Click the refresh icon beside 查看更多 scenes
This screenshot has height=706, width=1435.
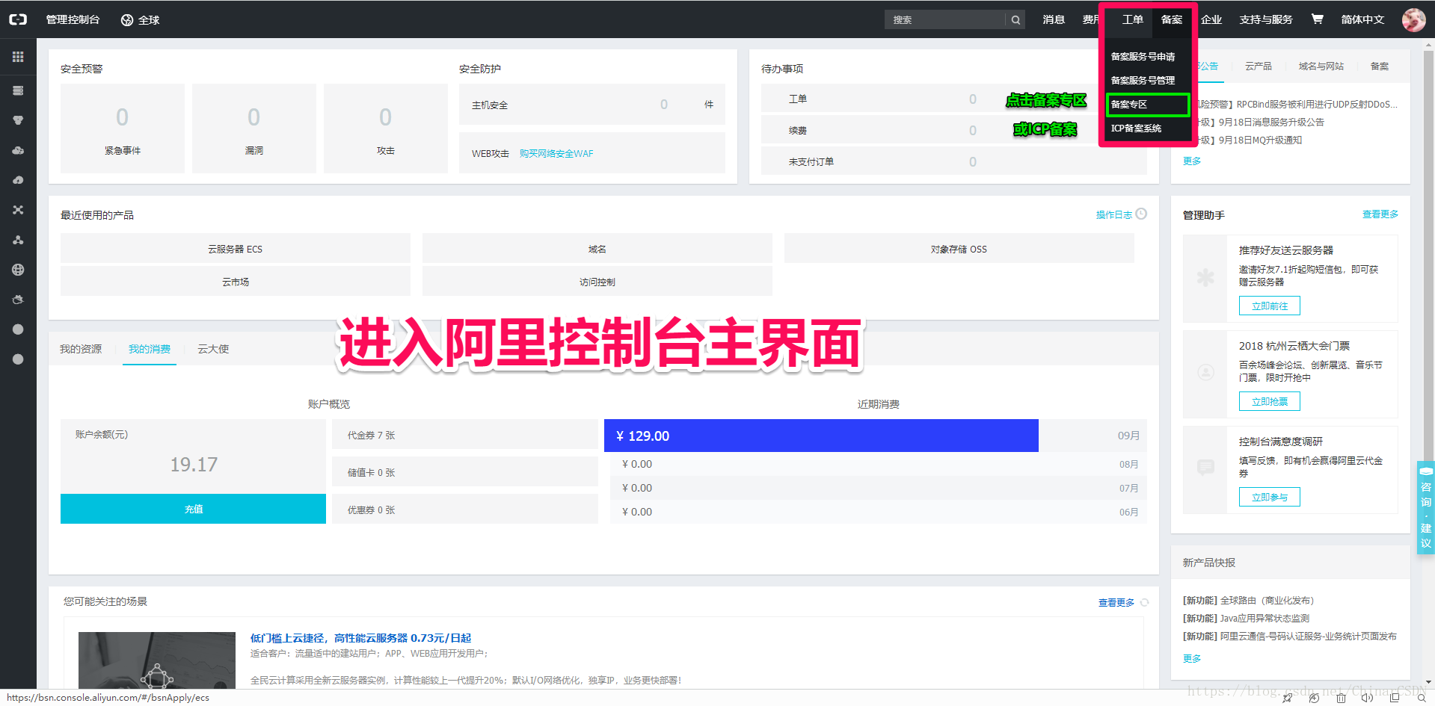click(1144, 602)
